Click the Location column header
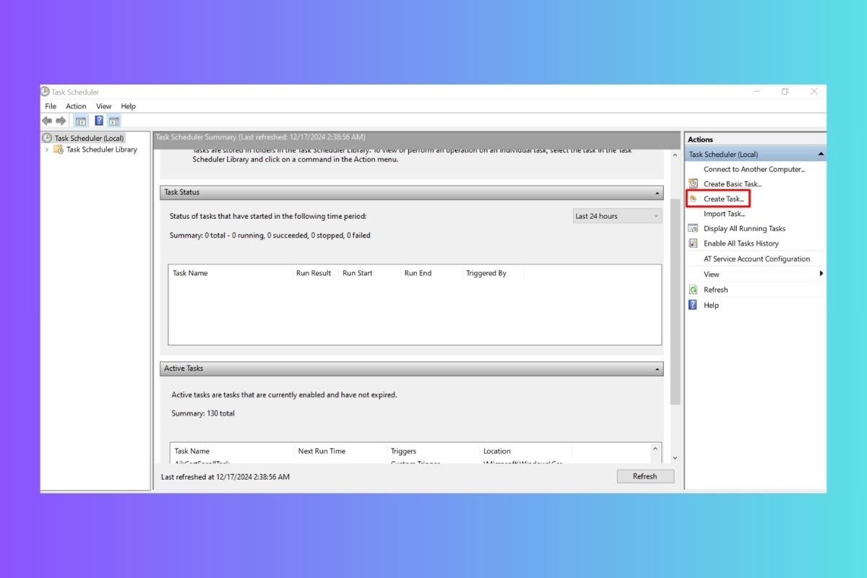The width and height of the screenshot is (867, 578). point(525,451)
